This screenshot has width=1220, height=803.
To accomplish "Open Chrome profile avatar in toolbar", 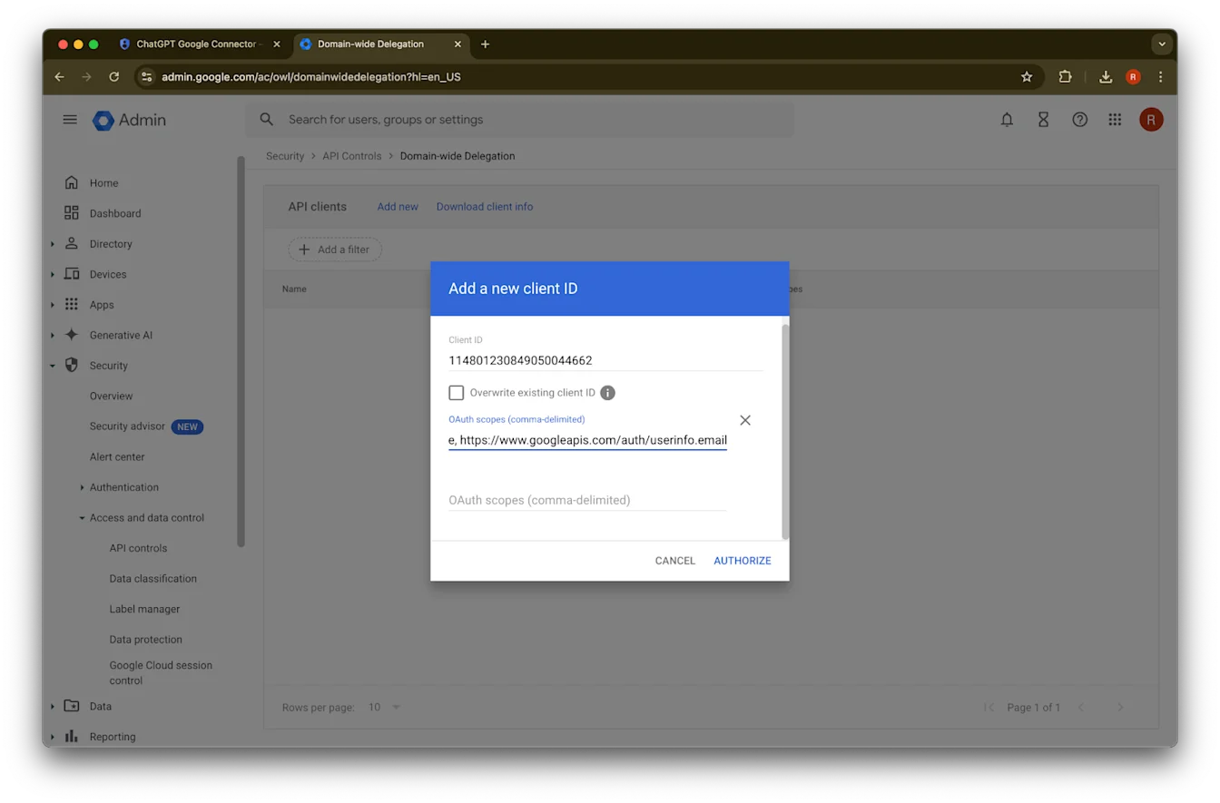I will click(x=1133, y=77).
